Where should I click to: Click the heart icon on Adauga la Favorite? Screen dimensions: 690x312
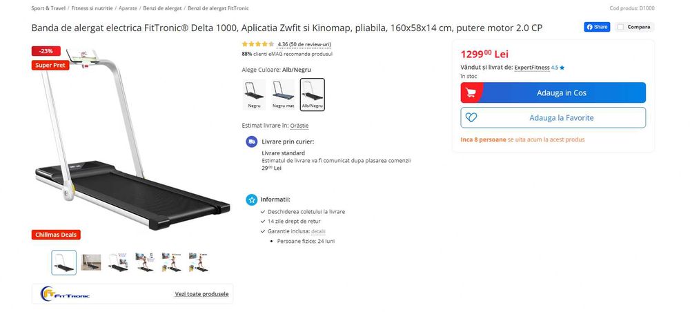[x=471, y=117]
